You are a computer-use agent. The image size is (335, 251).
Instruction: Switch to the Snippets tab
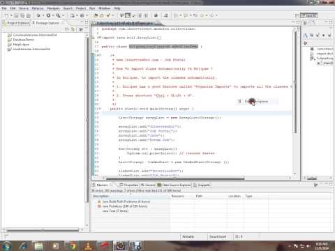pyautogui.click(x=202, y=185)
